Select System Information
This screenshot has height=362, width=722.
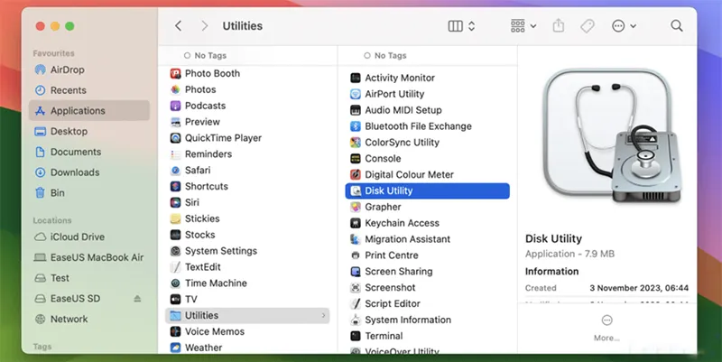(x=427, y=320)
